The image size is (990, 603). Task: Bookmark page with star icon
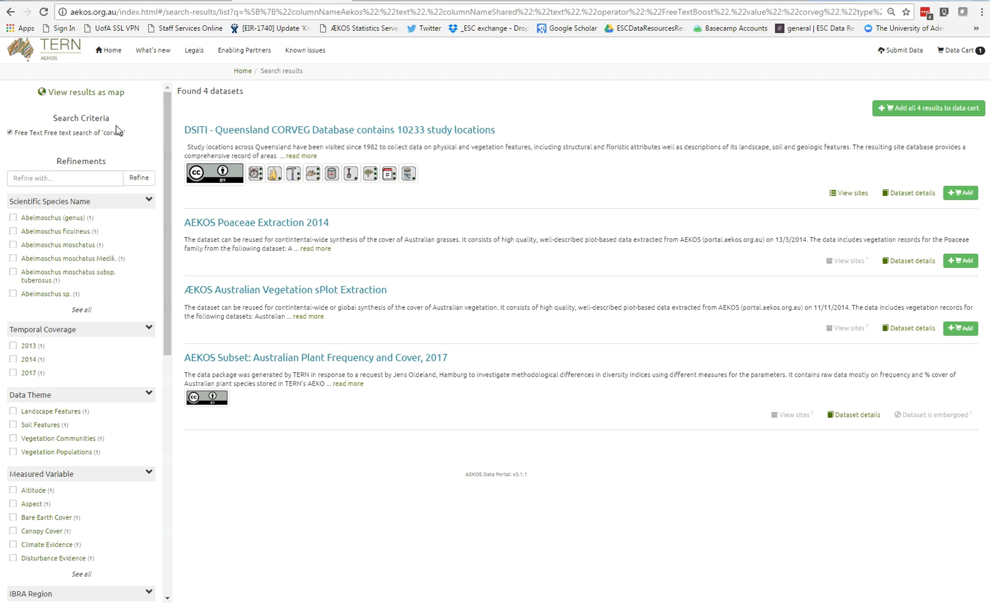point(906,12)
